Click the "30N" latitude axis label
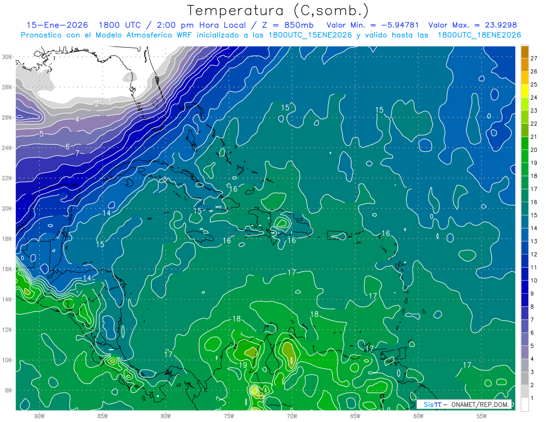This screenshot has height=422, width=546. [8, 57]
